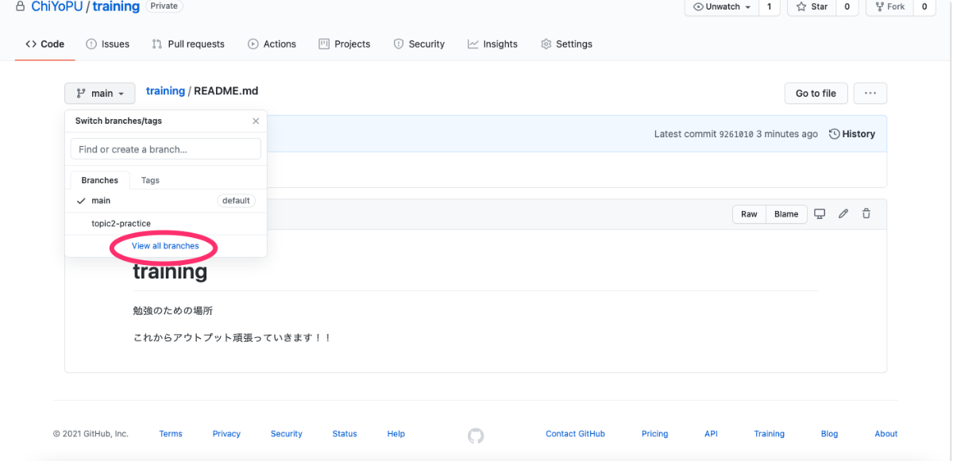953x461 pixels.
Task: Click fork count 0
Action: point(924,6)
